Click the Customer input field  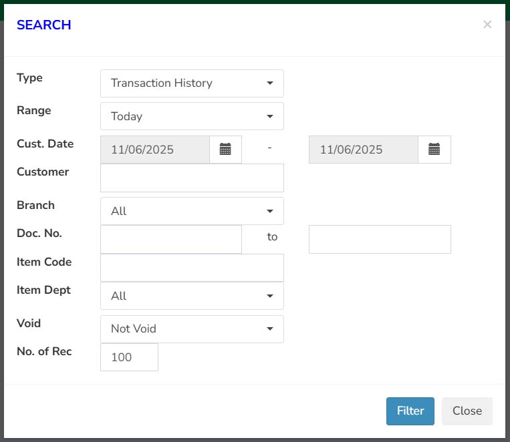[192, 178]
